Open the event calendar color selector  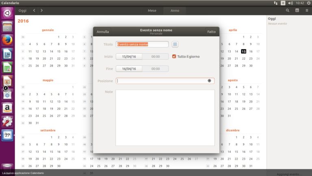tap(175, 44)
